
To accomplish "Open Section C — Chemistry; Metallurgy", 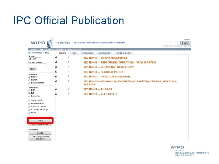I will tap(109, 67).
